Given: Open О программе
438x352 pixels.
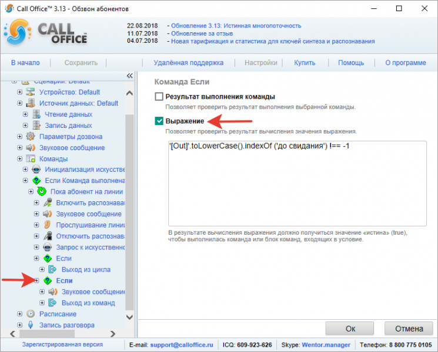Looking at the screenshot, I should point(406,63).
